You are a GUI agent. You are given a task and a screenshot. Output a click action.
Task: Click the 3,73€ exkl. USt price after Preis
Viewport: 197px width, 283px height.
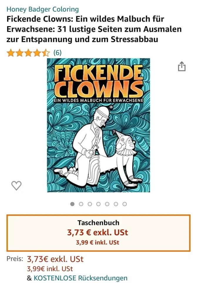pyautogui.click(x=55, y=259)
